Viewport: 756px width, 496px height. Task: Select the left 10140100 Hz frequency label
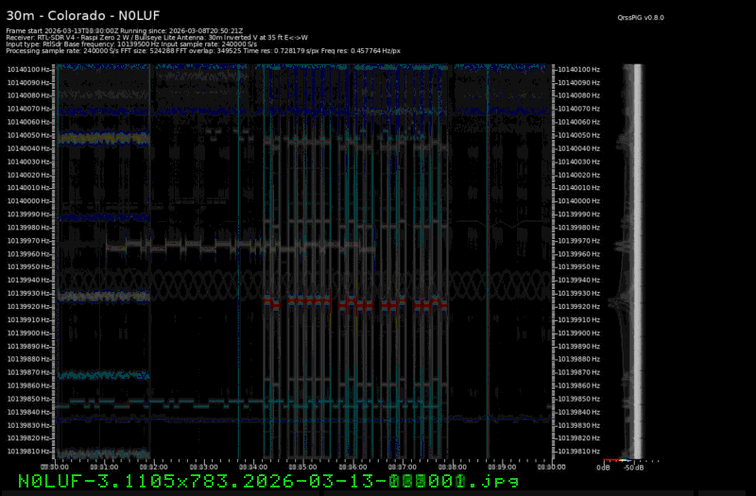[31, 69]
